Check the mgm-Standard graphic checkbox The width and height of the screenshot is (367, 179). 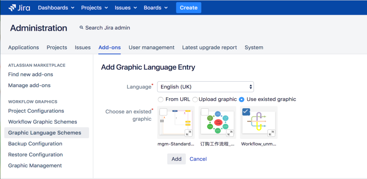tap(163, 112)
